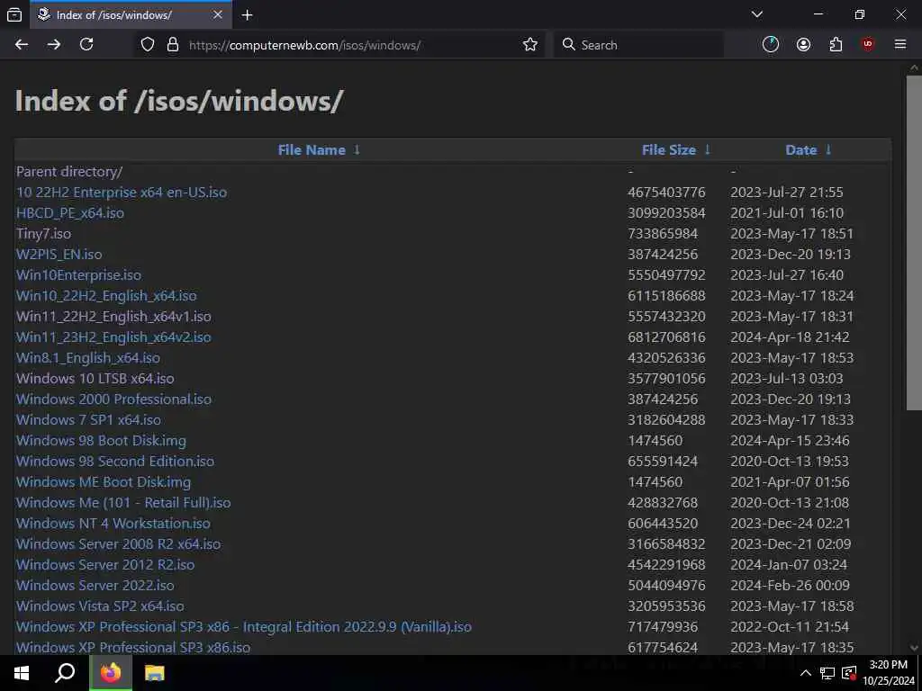This screenshot has width=922, height=691.
Task: Download Windows 7 SP1 x64.iso
Action: click(88, 419)
